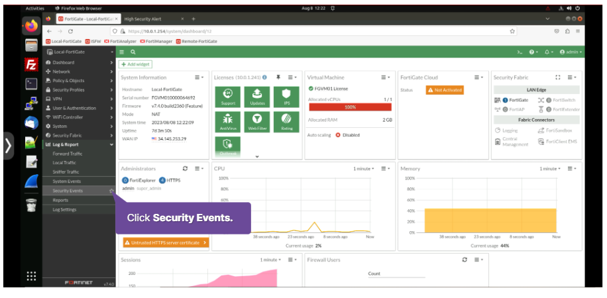
Task: Open the admin user dropdown
Action: coord(571,52)
